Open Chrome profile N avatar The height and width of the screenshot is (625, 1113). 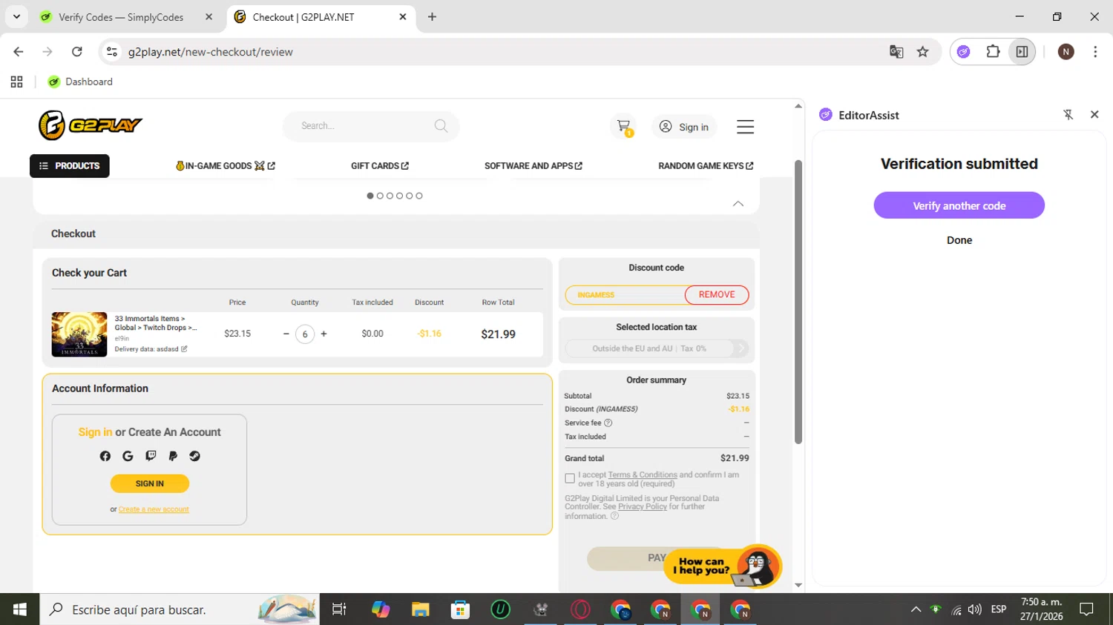click(1066, 52)
